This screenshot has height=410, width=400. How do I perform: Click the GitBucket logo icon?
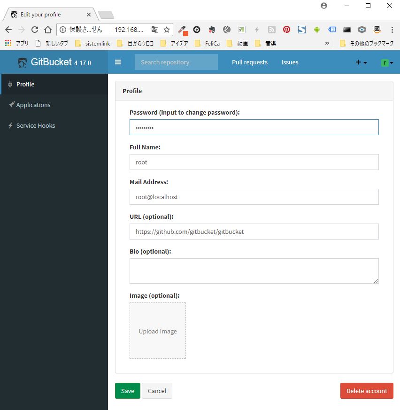[x=22, y=63]
